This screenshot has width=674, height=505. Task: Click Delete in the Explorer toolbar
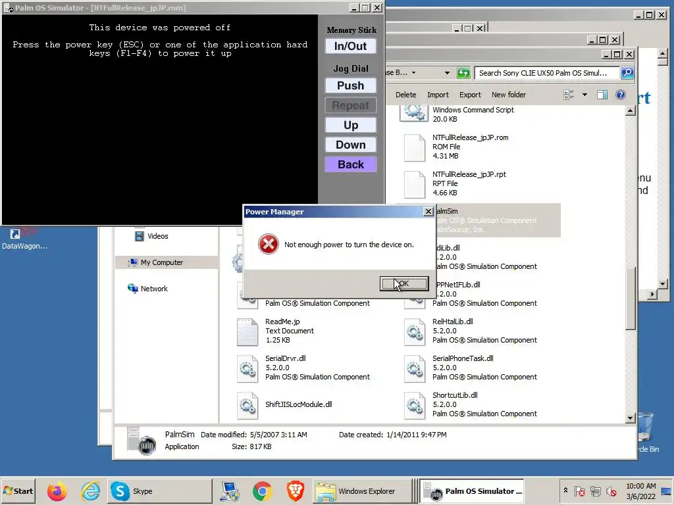(405, 95)
